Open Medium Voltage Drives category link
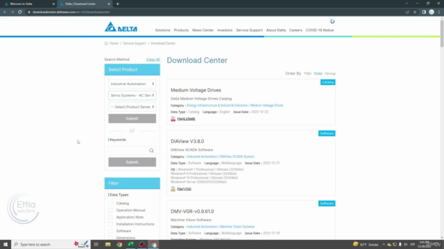Image resolution: width=444 pixels, height=249 pixels. point(235,105)
